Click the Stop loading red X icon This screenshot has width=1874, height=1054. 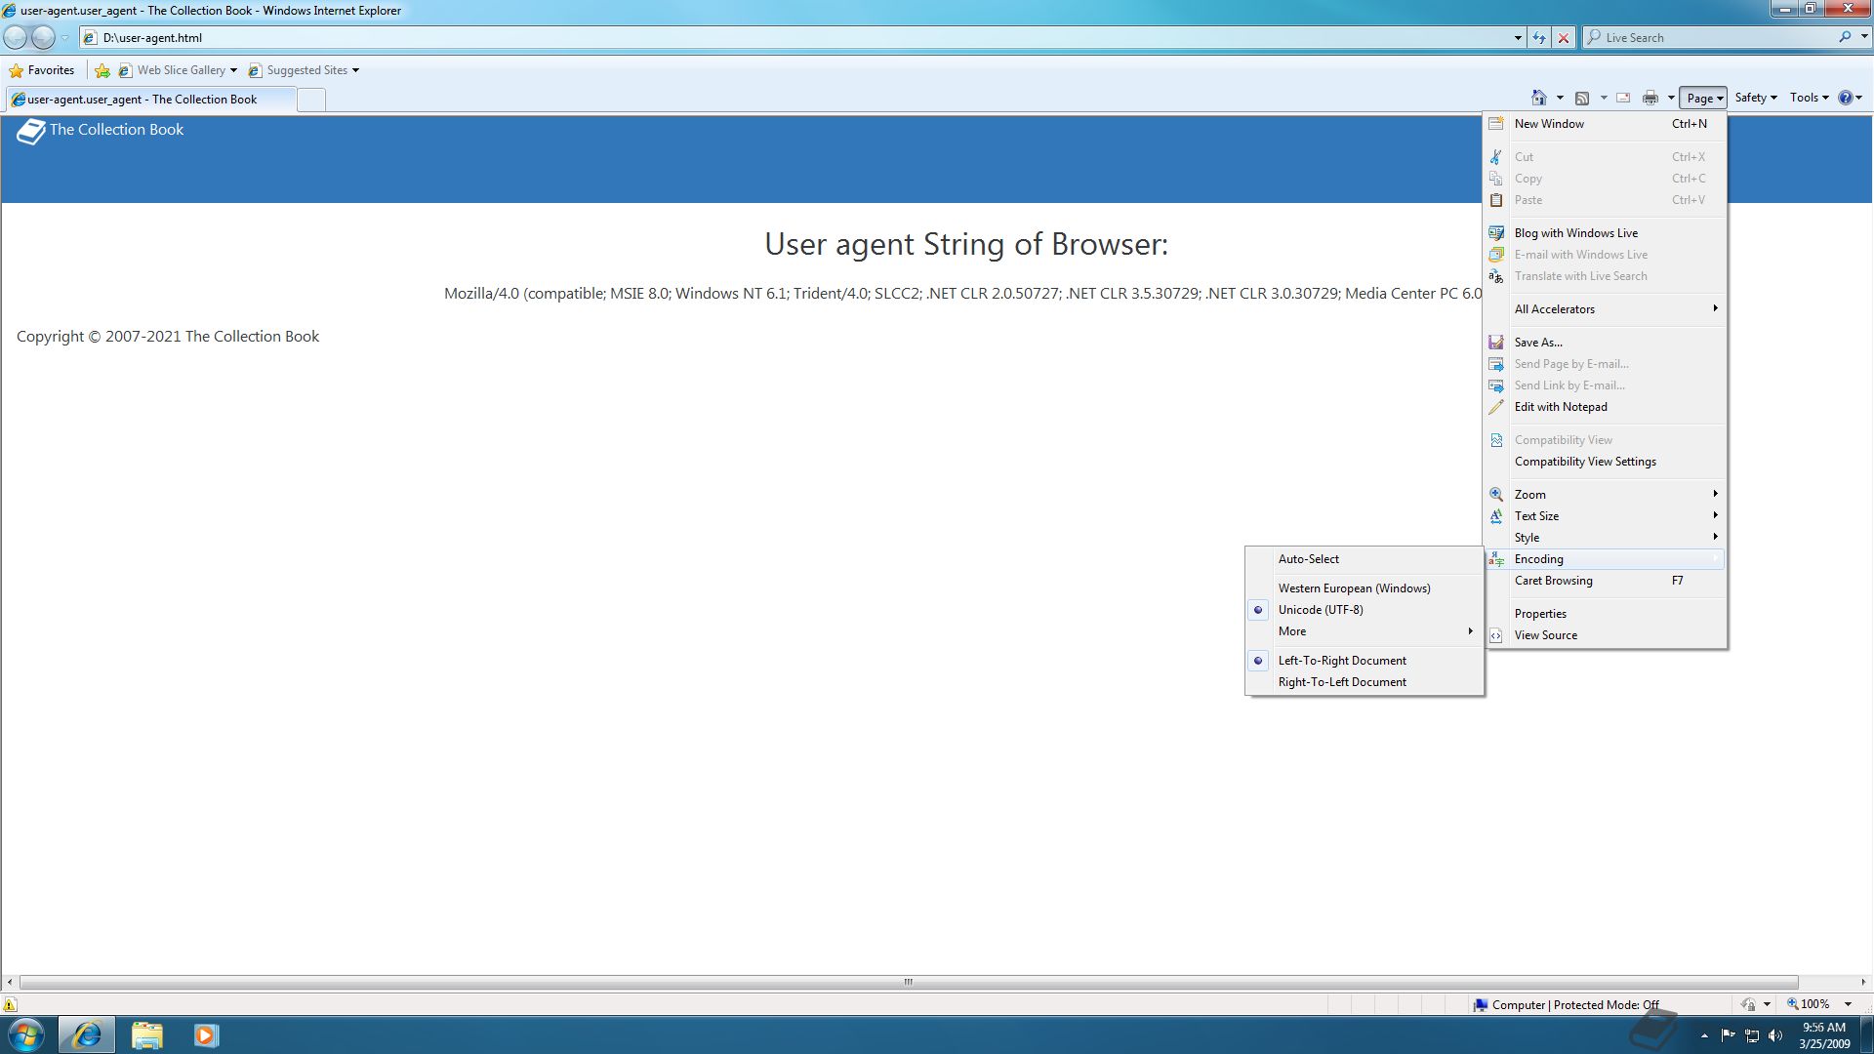coord(1564,37)
